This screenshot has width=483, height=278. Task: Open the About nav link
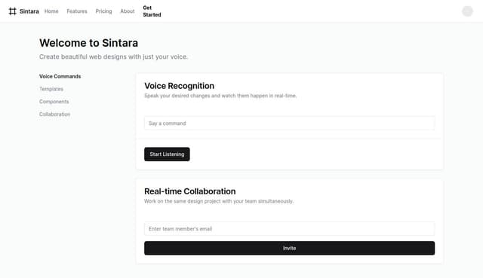pos(128,11)
